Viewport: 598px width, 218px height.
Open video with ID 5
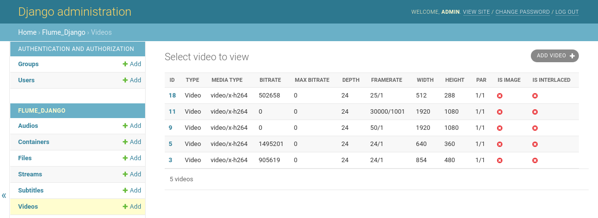(171, 144)
